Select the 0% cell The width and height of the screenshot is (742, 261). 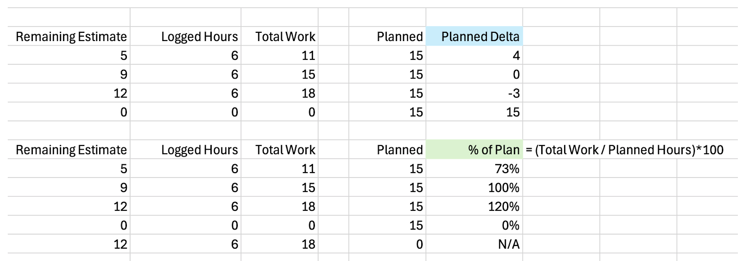pos(474,225)
